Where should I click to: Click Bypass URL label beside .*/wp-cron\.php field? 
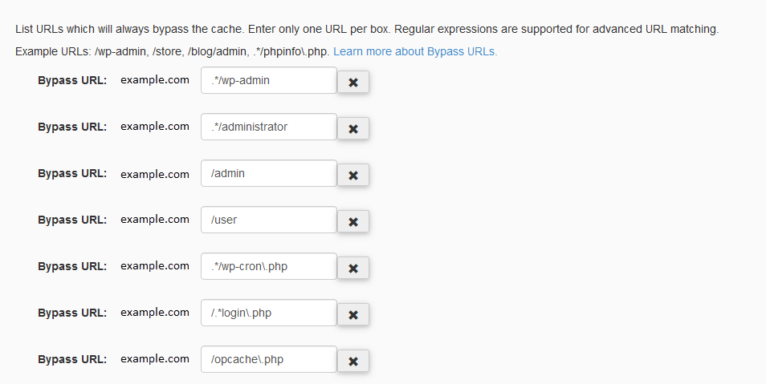[x=72, y=266]
